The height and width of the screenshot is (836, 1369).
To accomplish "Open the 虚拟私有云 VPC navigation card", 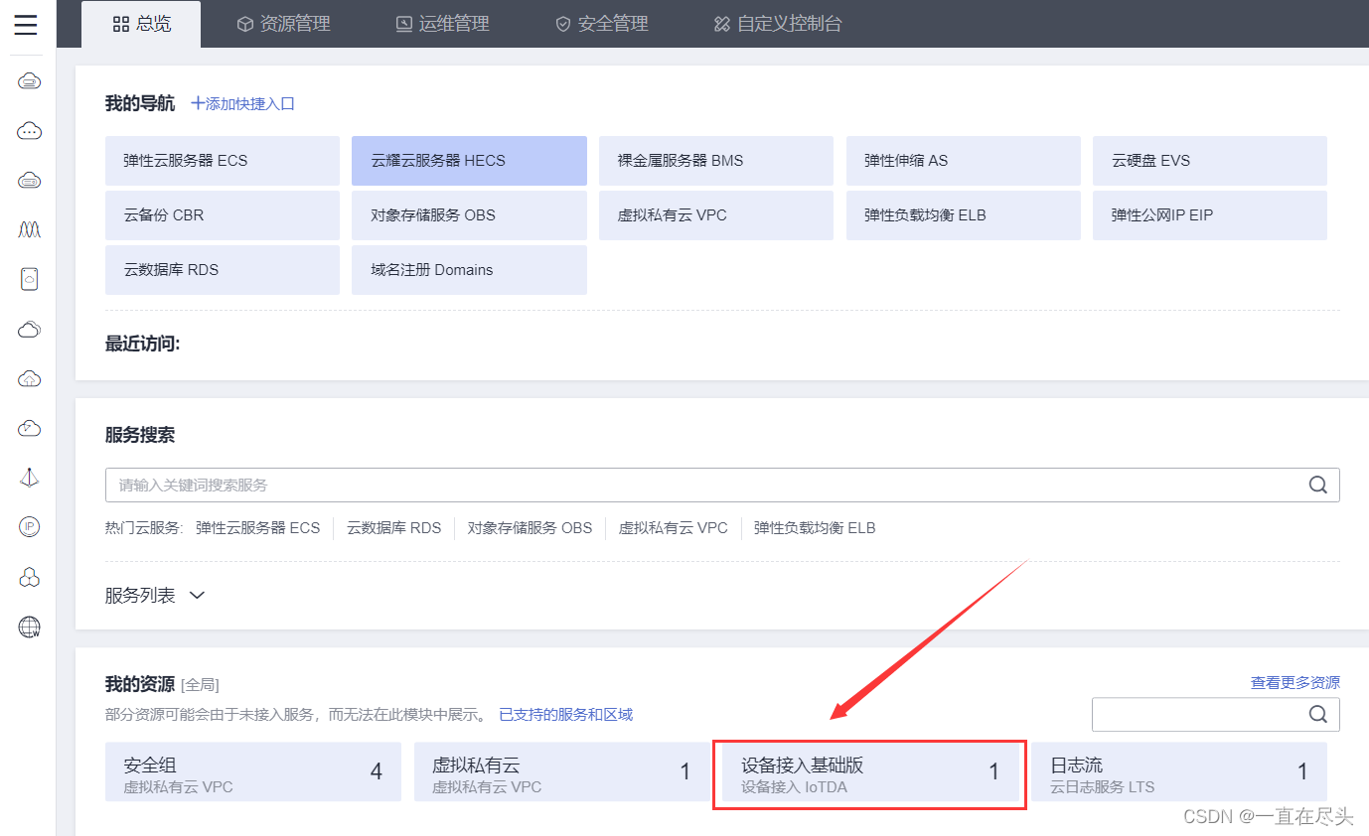I will point(716,215).
